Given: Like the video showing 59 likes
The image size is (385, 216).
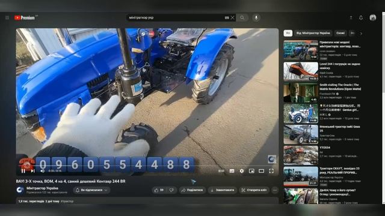Looking at the screenshot, I should [159, 190].
